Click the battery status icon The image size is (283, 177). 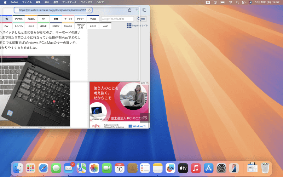click(223, 2)
